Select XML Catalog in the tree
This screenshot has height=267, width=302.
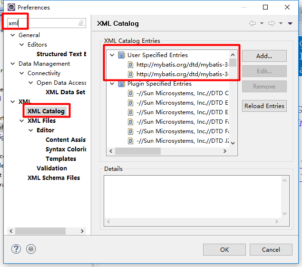(46, 111)
